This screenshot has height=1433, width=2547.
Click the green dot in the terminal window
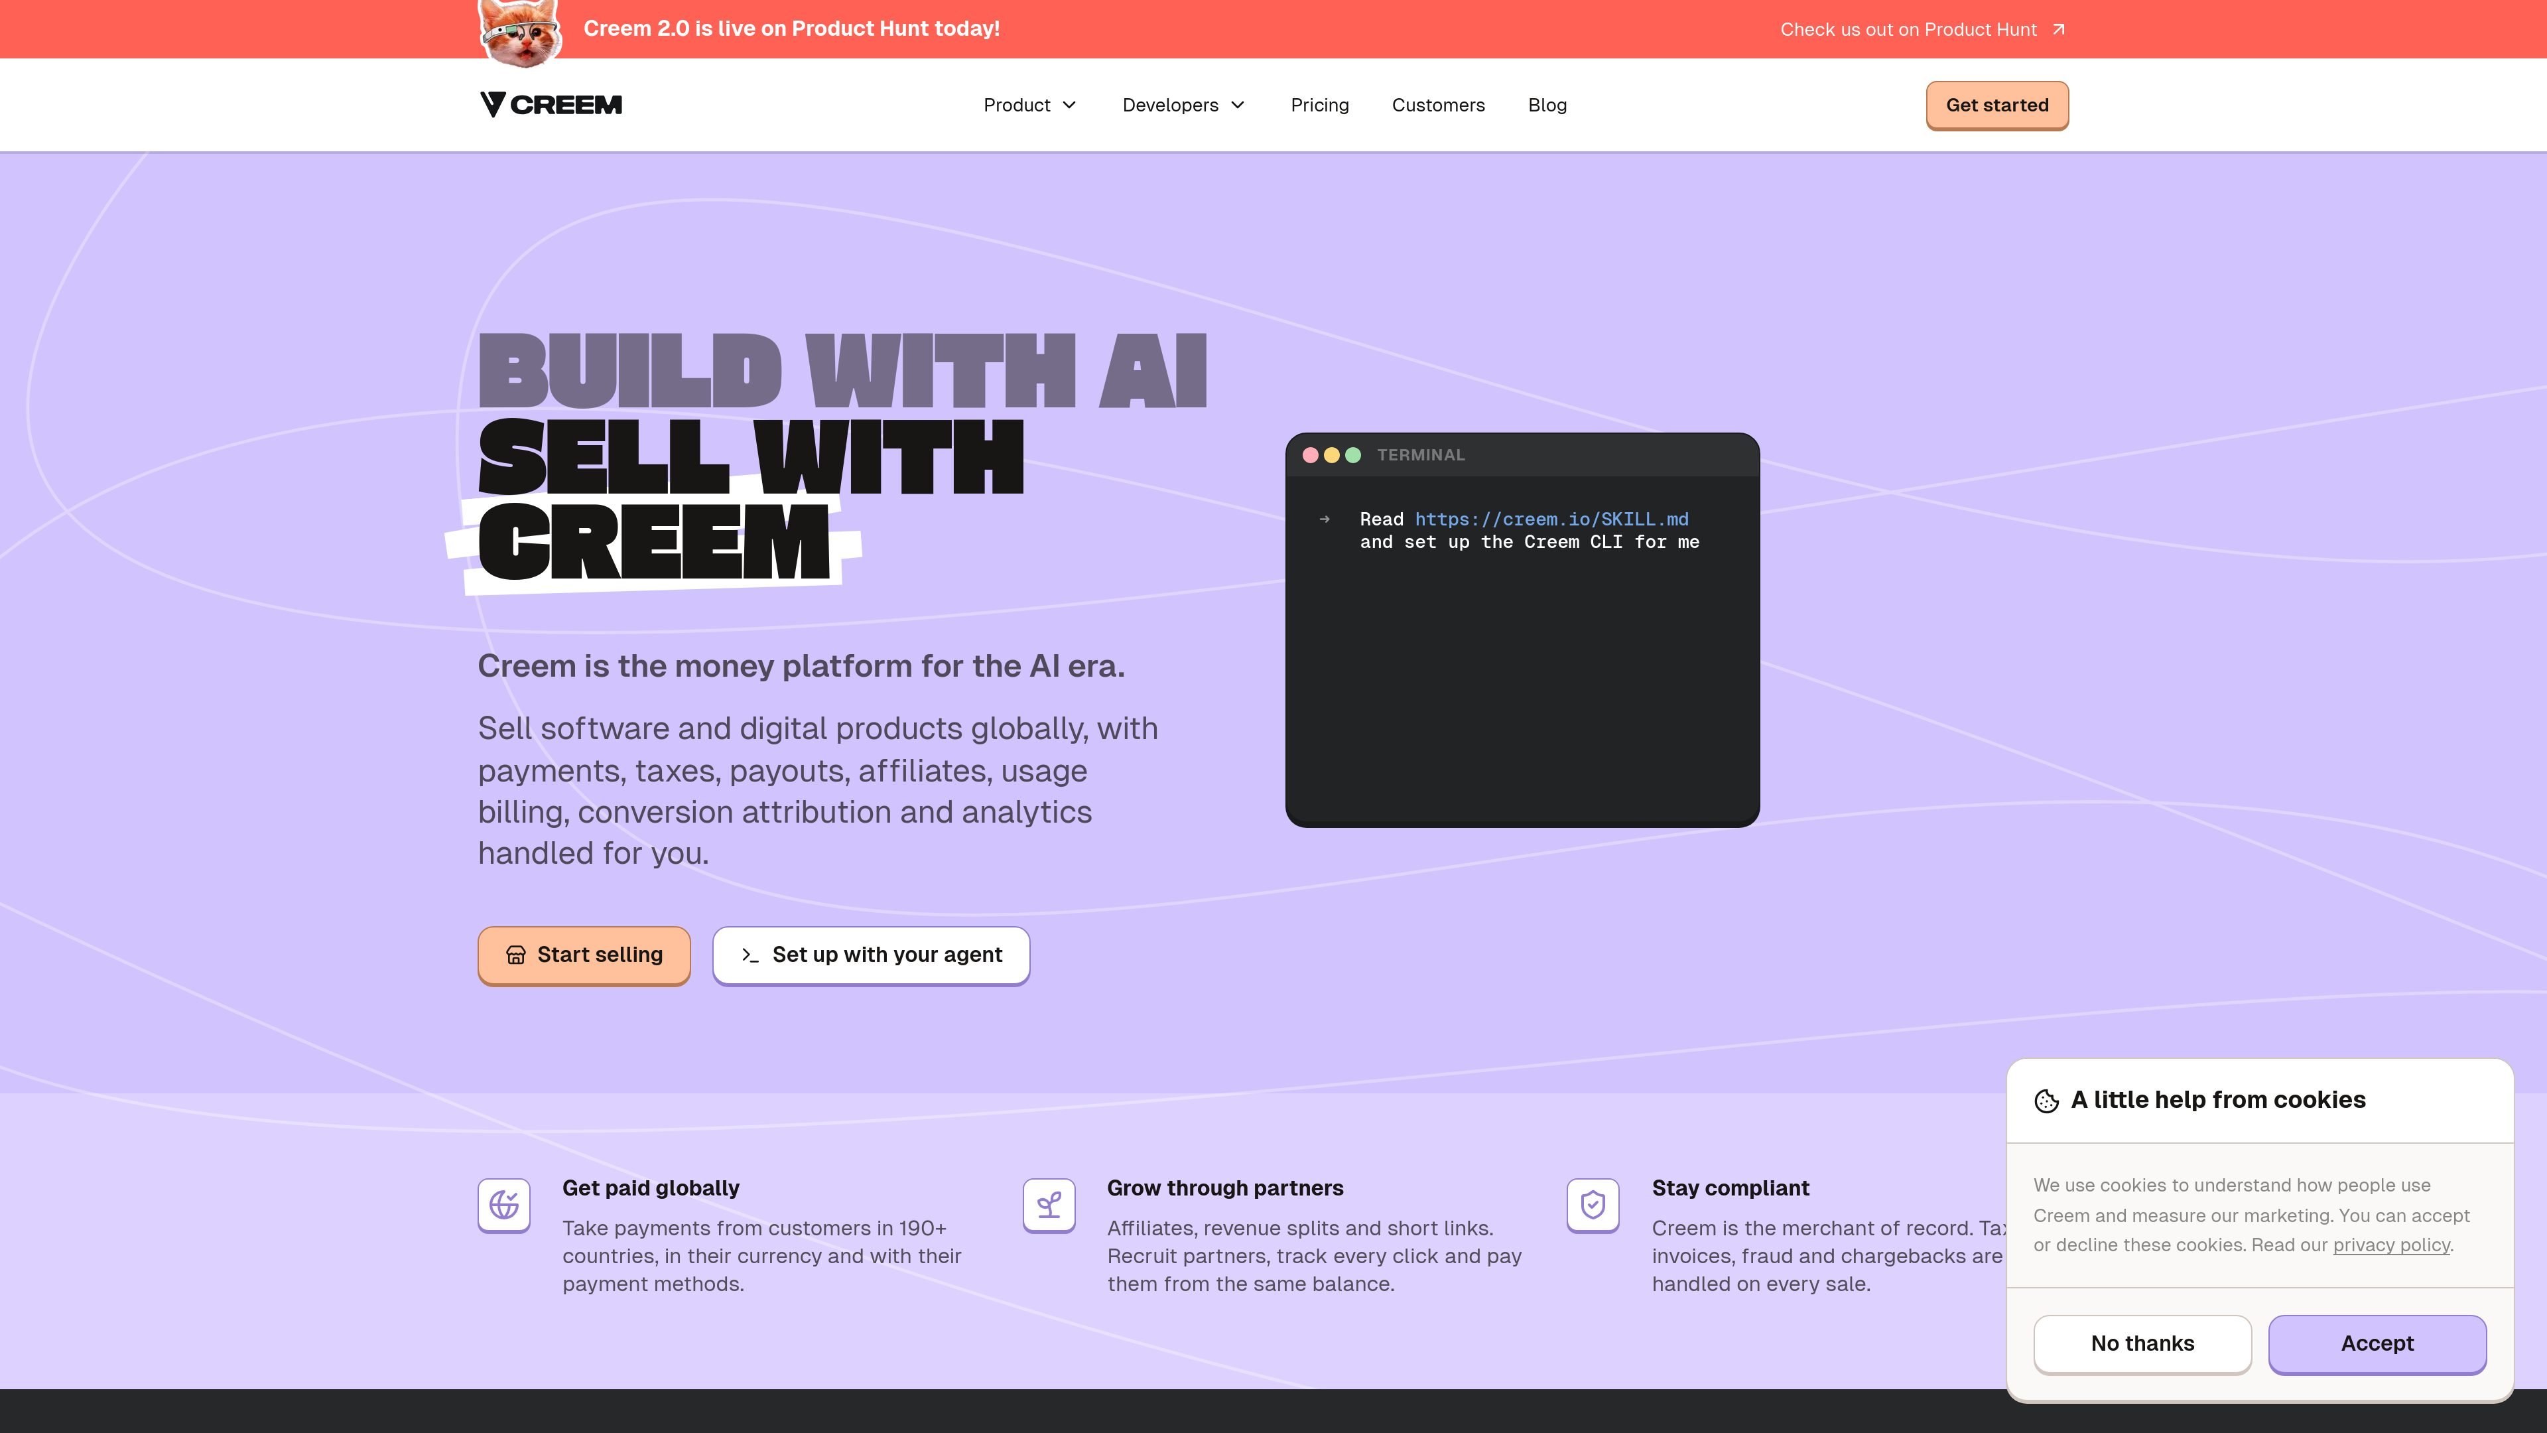point(1354,455)
